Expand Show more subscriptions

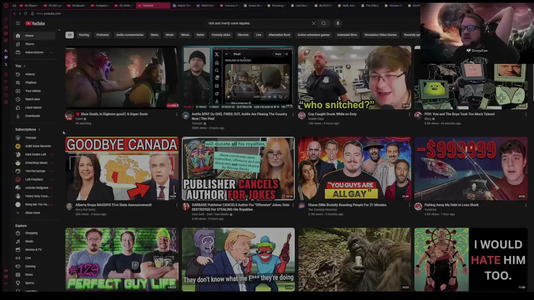[x=34, y=213]
